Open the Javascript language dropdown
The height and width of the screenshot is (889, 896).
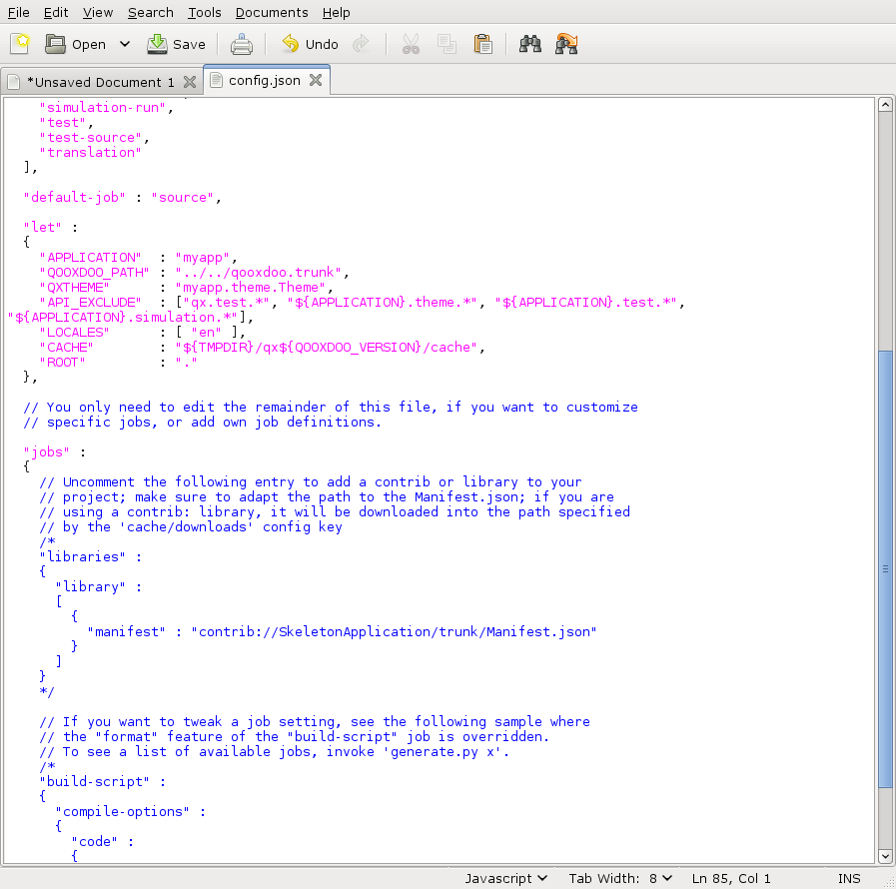506,878
